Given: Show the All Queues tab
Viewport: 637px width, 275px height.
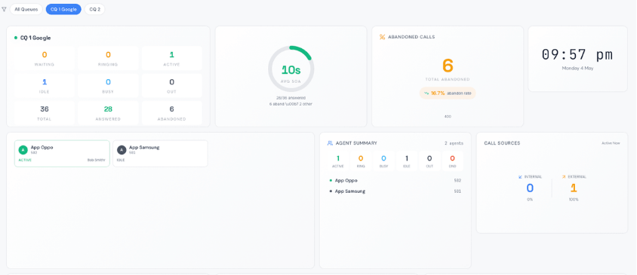Looking at the screenshot, I should coord(26,9).
